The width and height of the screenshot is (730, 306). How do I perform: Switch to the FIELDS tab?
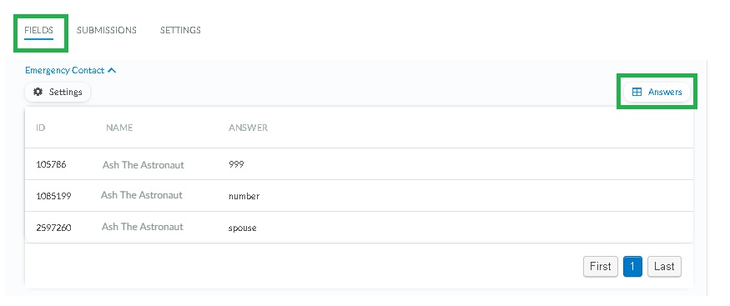coord(38,30)
